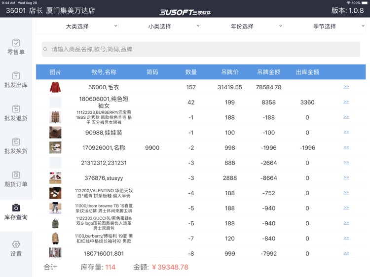Image resolution: width=370 pixels, height=277 pixels.
Task: Click the 78584.78 tag amount cell
Action: click(268, 87)
